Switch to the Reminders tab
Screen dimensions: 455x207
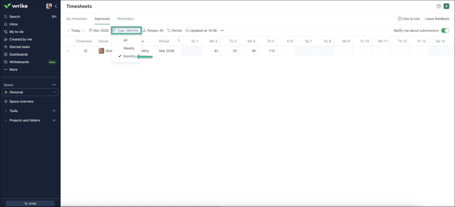(125, 19)
